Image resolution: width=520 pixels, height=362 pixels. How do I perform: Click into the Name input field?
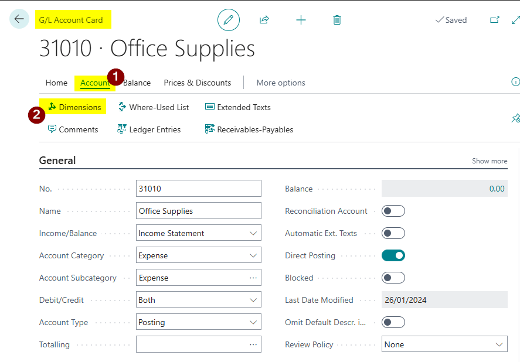click(198, 211)
